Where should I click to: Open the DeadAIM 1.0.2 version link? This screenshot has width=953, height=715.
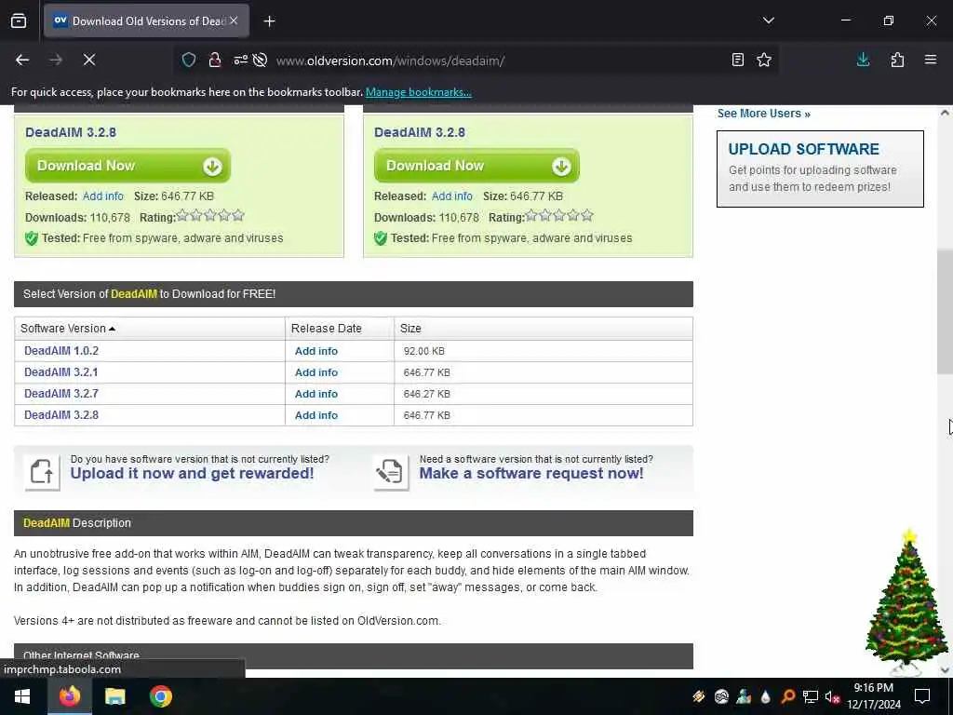pyautogui.click(x=61, y=351)
